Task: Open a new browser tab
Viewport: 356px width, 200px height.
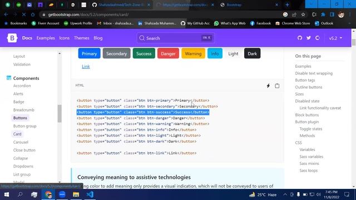Action: point(287,5)
